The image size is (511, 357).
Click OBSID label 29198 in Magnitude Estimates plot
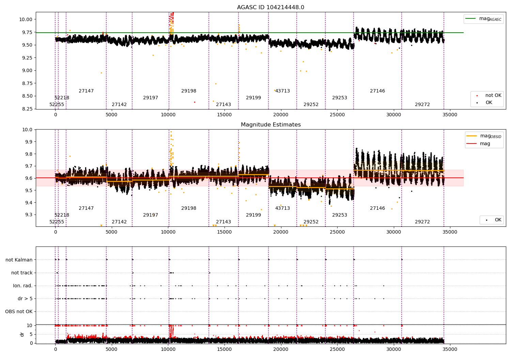(x=189, y=208)
